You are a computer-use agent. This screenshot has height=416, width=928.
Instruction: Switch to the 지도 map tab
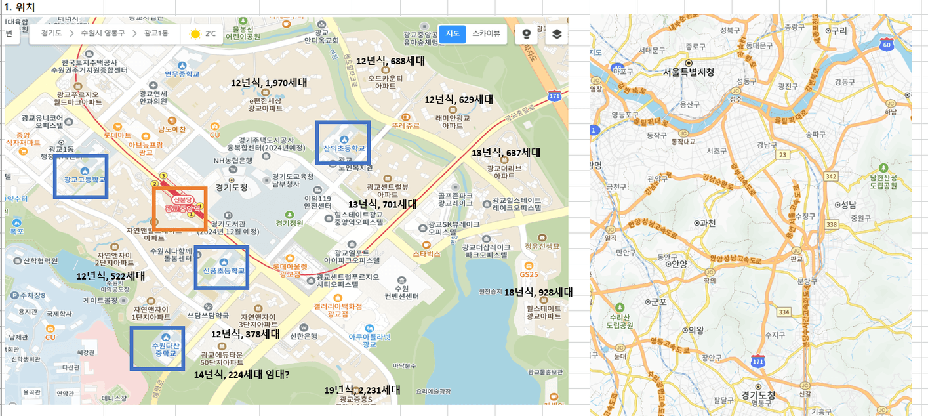point(452,34)
